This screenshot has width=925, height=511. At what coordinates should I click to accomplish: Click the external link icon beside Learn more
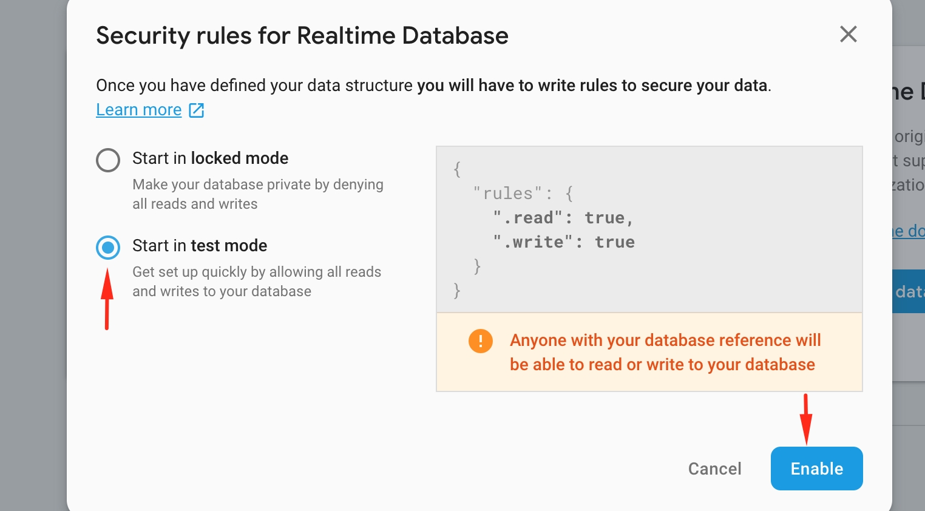197,110
